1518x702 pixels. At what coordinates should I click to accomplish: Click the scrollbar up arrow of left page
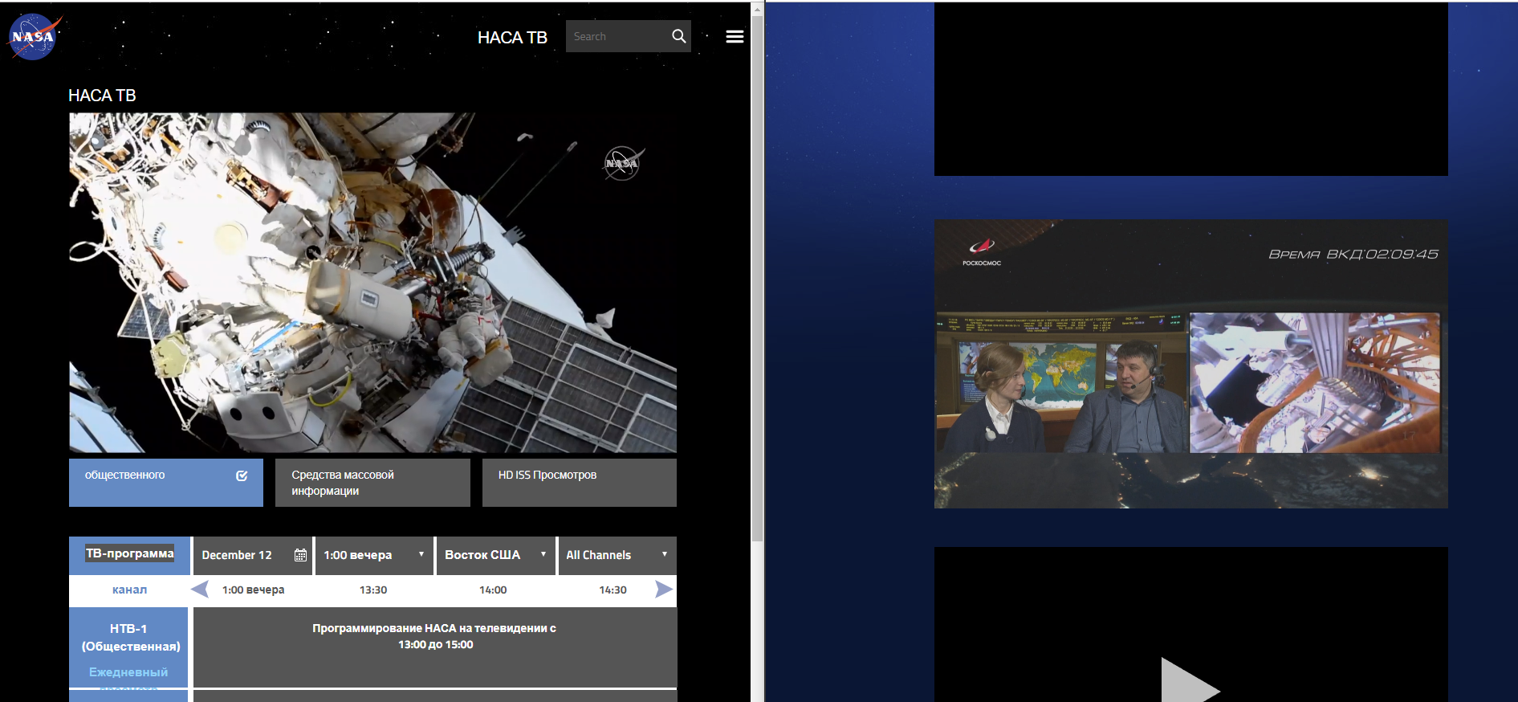757,9
